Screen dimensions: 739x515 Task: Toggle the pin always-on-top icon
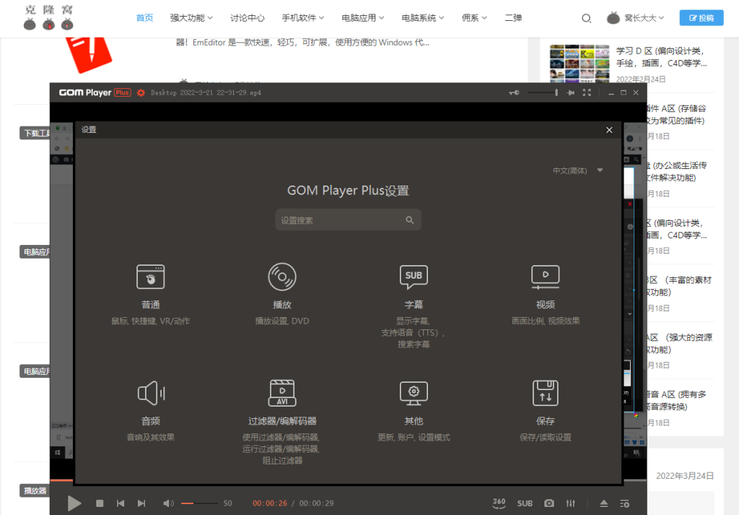click(x=570, y=92)
